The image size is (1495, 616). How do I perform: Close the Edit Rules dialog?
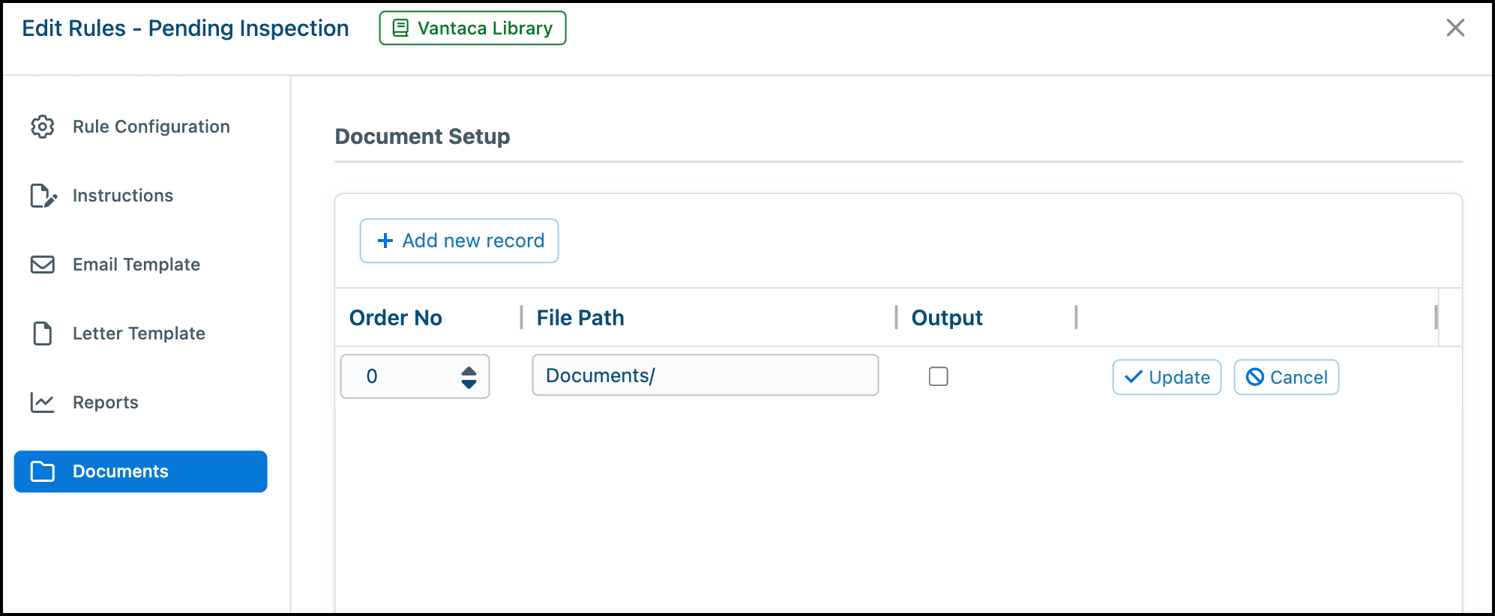pyautogui.click(x=1455, y=28)
